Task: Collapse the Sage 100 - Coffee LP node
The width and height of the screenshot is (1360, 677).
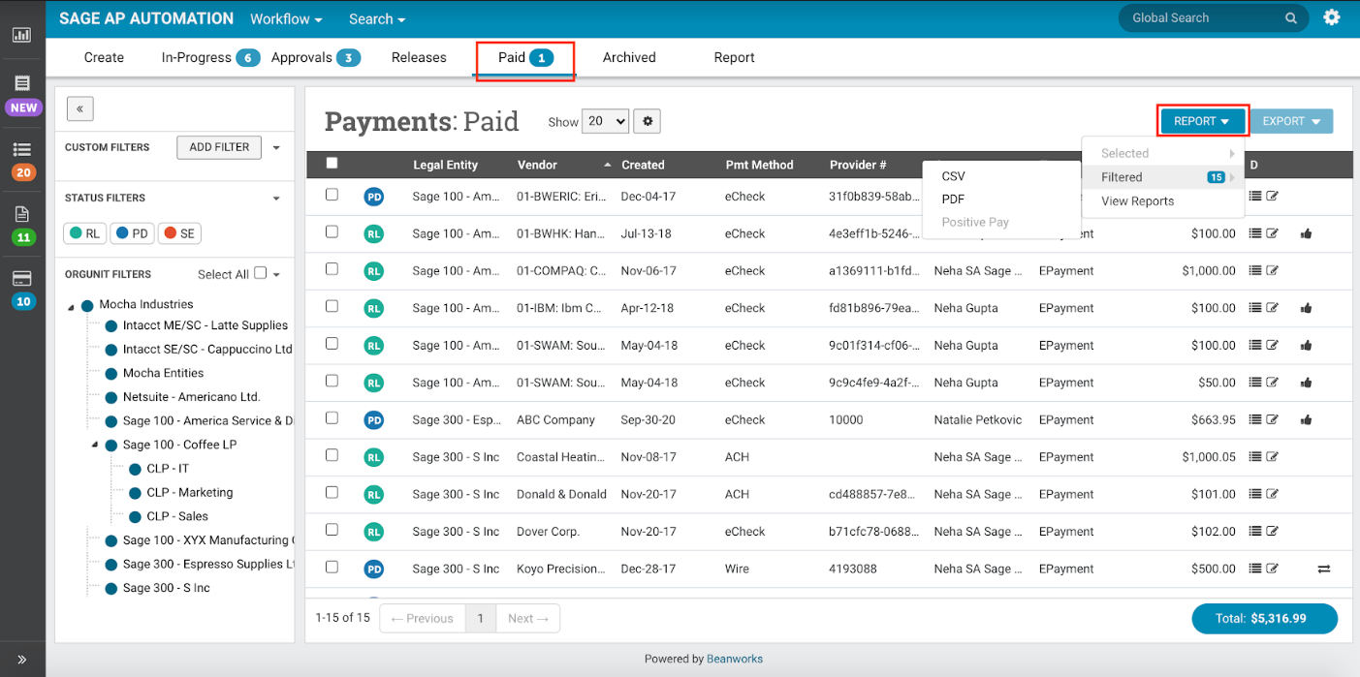Action: coord(95,445)
